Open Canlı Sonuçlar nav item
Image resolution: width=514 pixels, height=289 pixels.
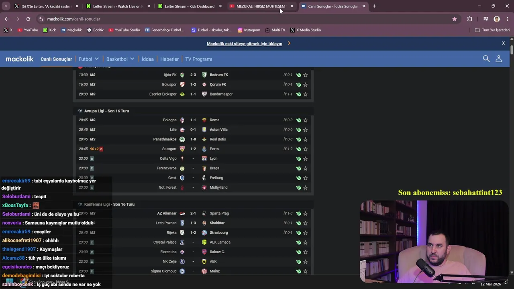click(56, 59)
